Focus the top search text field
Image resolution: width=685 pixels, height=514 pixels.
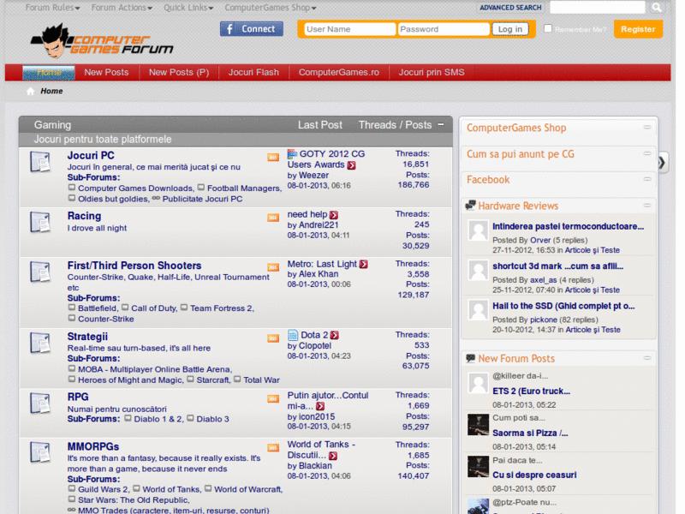tap(598, 8)
